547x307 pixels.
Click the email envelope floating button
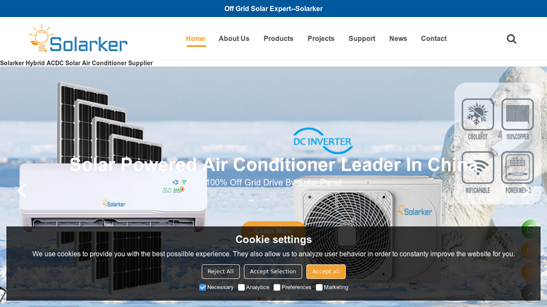point(531,250)
